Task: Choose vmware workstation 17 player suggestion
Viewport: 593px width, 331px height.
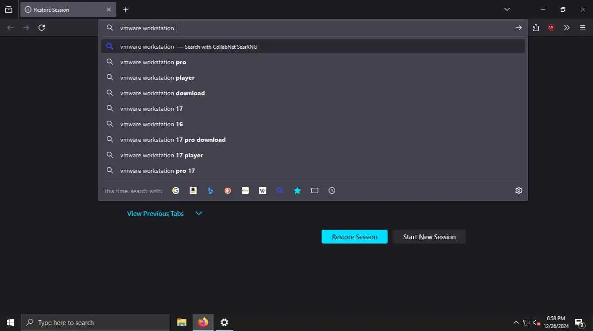Action: click(313, 155)
